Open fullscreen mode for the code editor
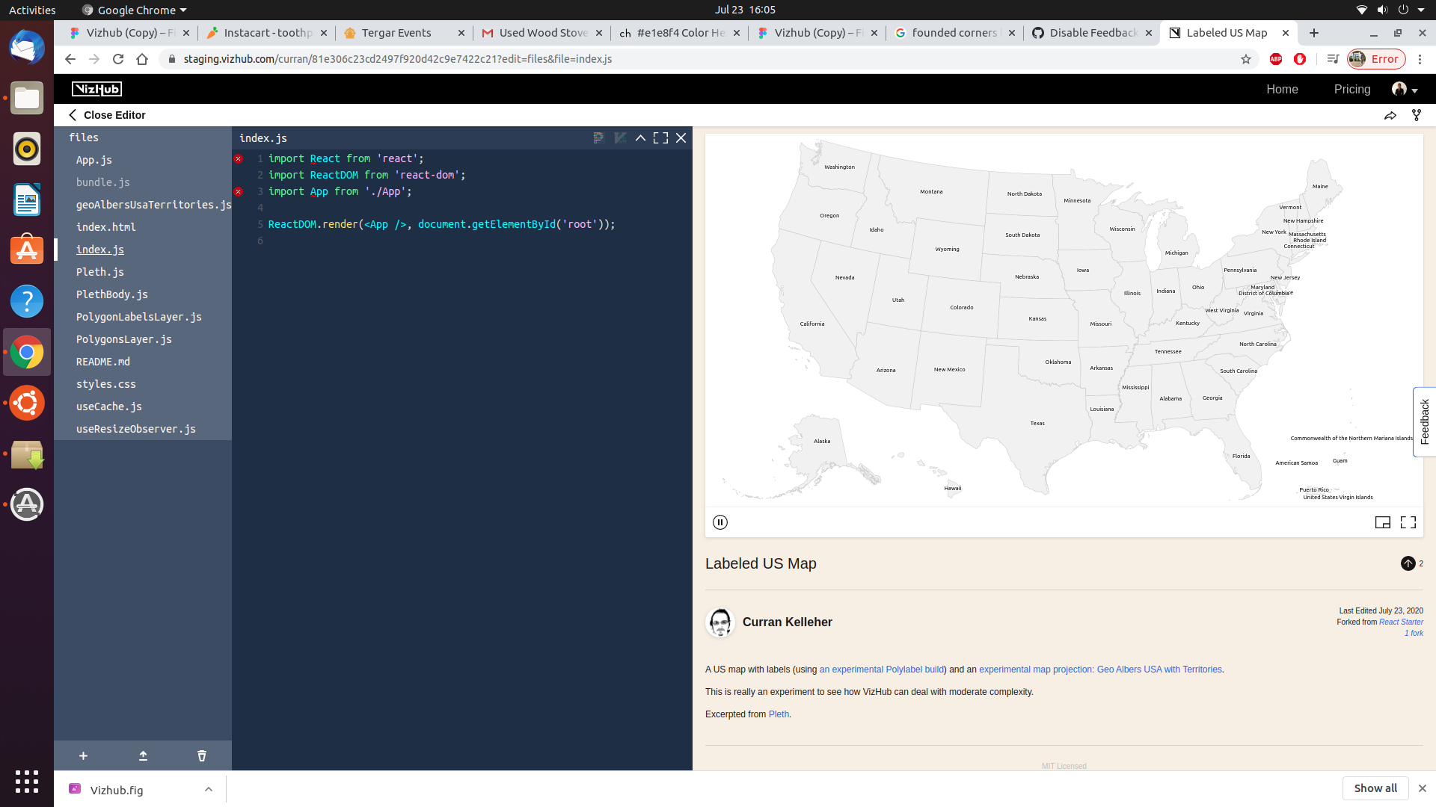Image resolution: width=1436 pixels, height=807 pixels. point(660,137)
